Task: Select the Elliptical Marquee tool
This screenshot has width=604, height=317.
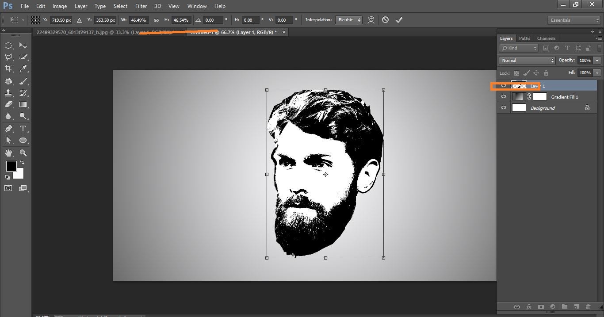Action: (x=9, y=45)
